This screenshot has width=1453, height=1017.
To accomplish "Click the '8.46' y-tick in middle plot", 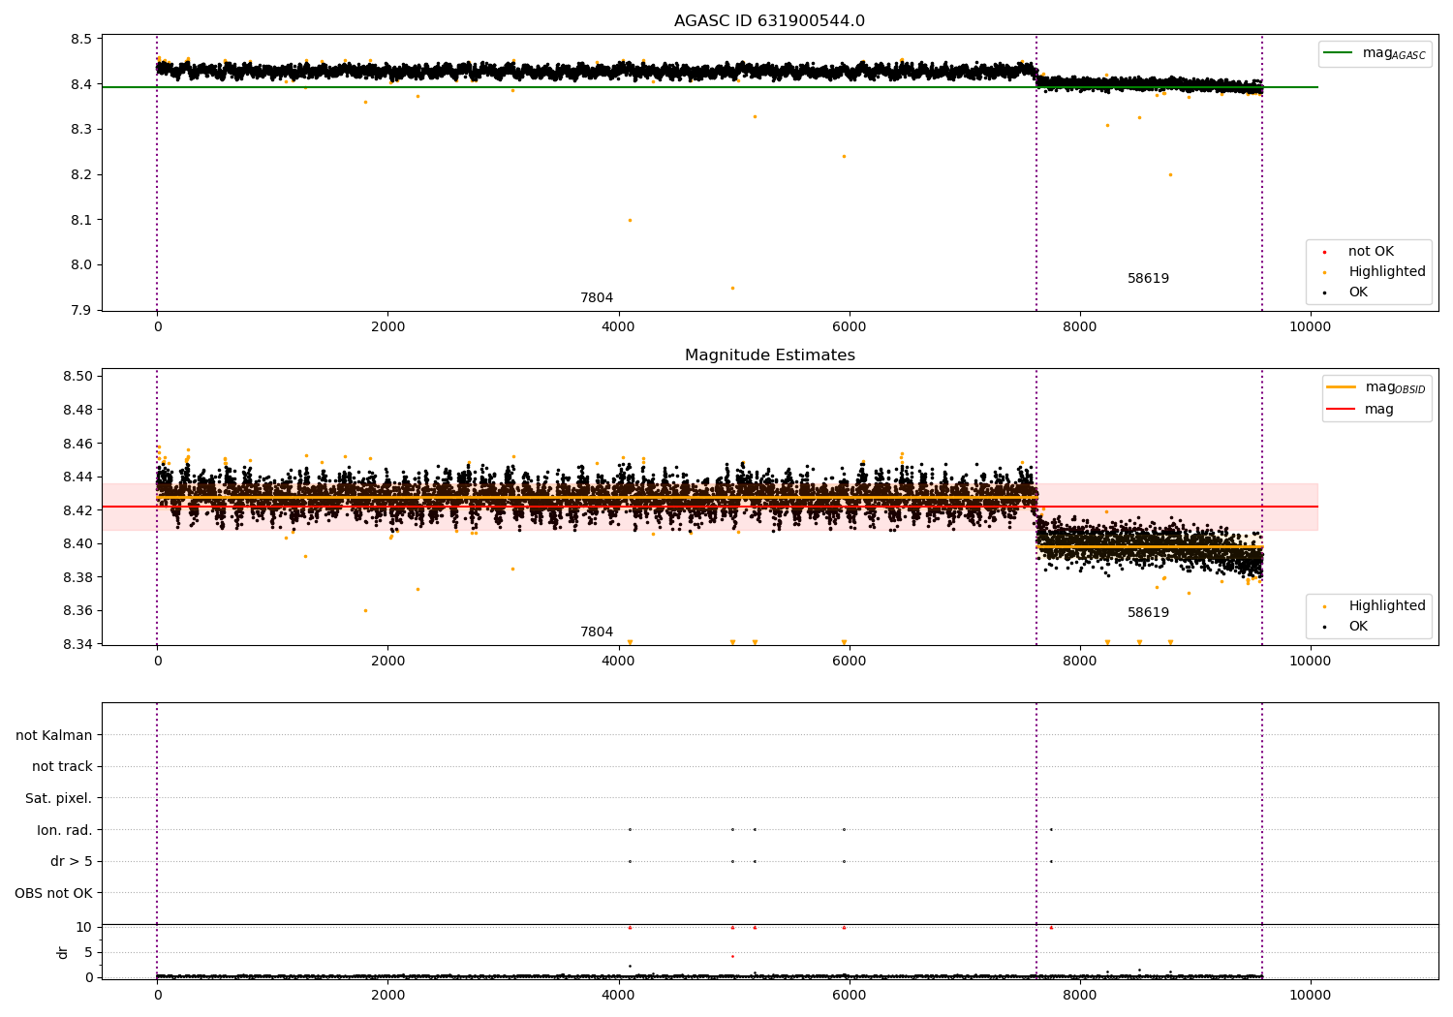I will point(77,444).
